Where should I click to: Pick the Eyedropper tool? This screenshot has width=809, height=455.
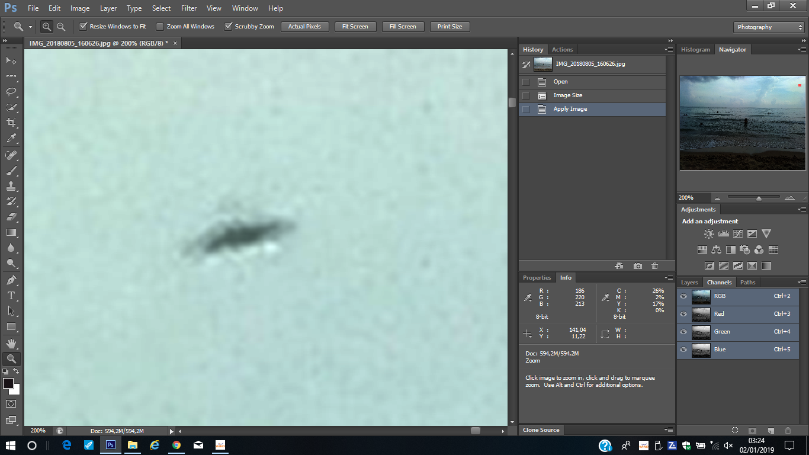point(11,139)
